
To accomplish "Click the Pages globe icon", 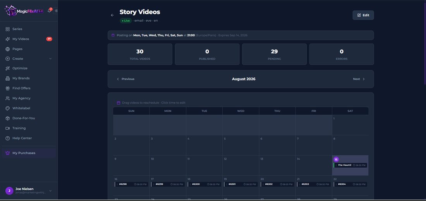I will [x=8, y=49].
